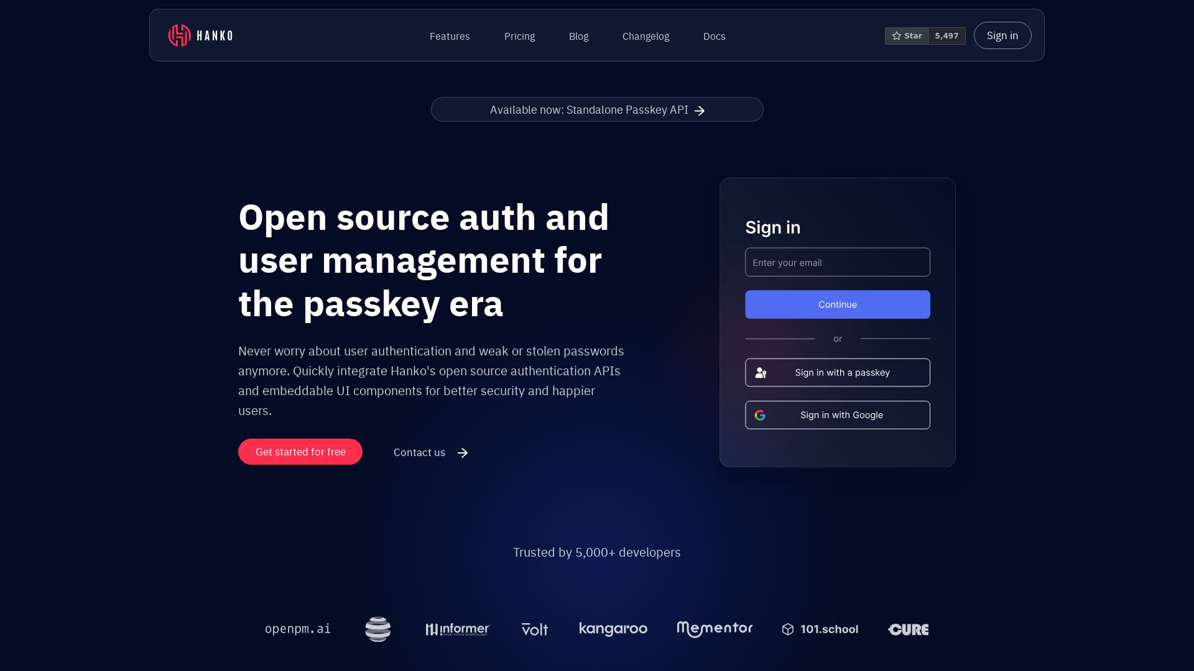Click the 101.school cube logo
Image resolution: width=1194 pixels, height=671 pixels.
(x=788, y=629)
